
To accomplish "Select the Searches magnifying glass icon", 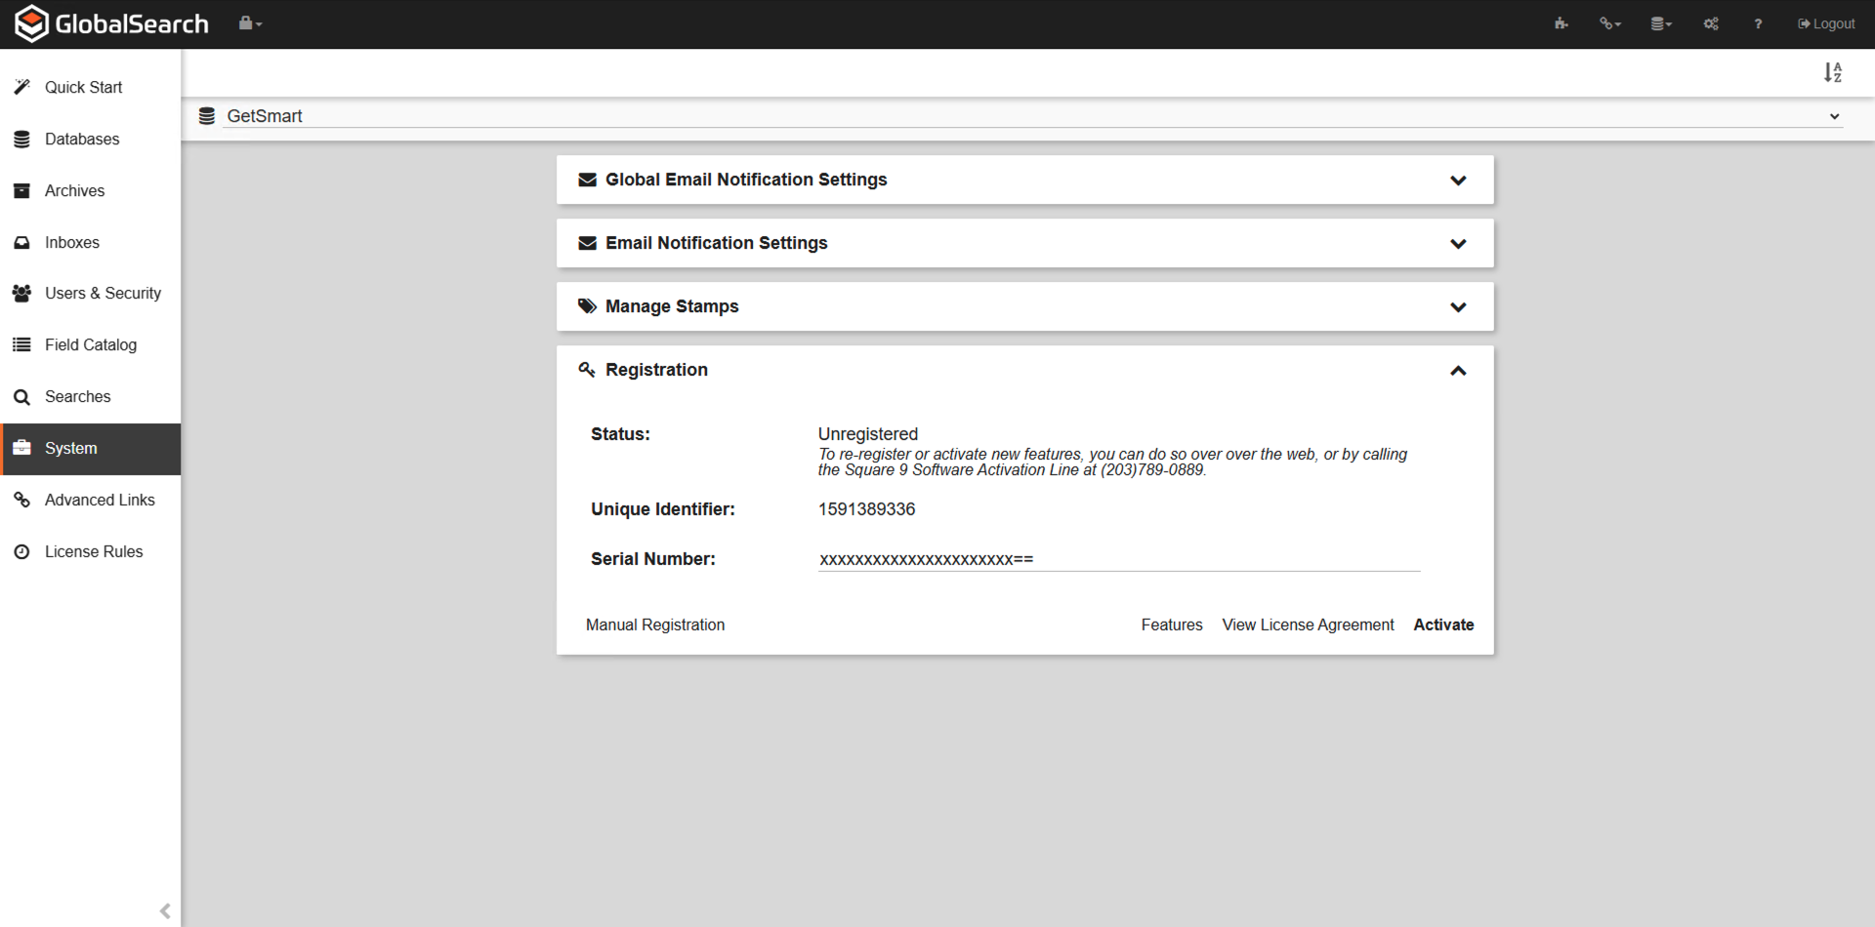I will (21, 396).
